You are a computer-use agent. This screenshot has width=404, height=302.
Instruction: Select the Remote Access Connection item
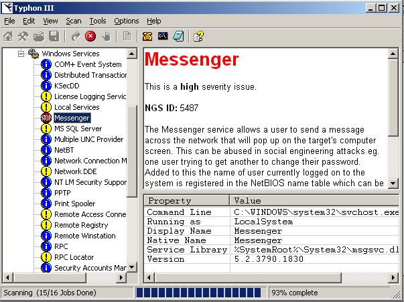[x=90, y=214]
